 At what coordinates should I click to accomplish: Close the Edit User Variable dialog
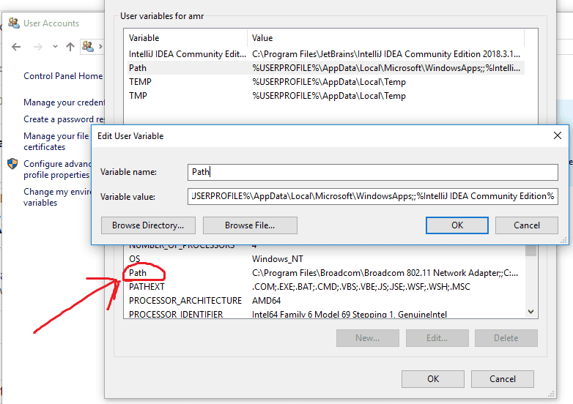pyautogui.click(x=558, y=135)
